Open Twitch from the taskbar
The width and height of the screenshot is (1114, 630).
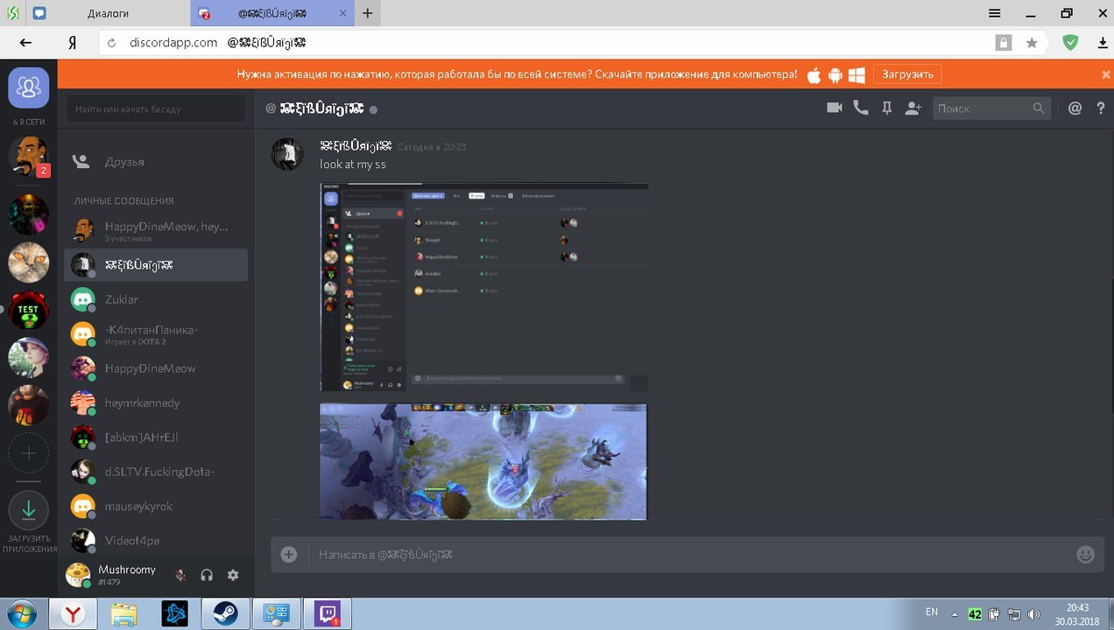pos(327,613)
